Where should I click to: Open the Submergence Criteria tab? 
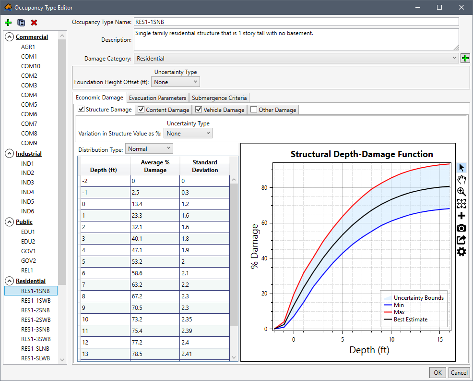click(x=219, y=98)
